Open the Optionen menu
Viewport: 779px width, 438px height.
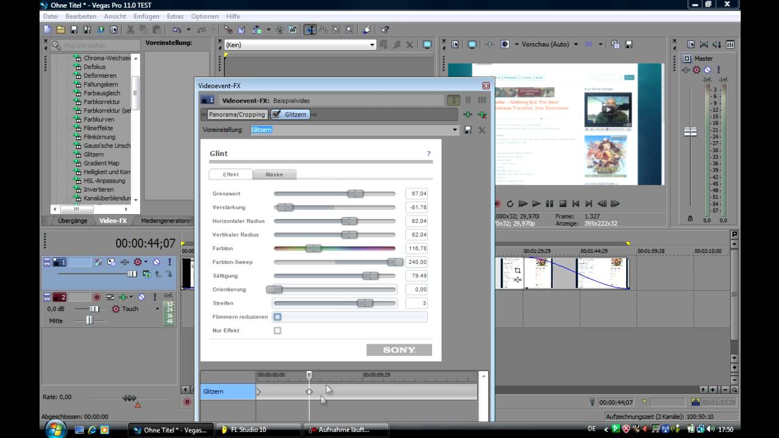[x=204, y=16]
